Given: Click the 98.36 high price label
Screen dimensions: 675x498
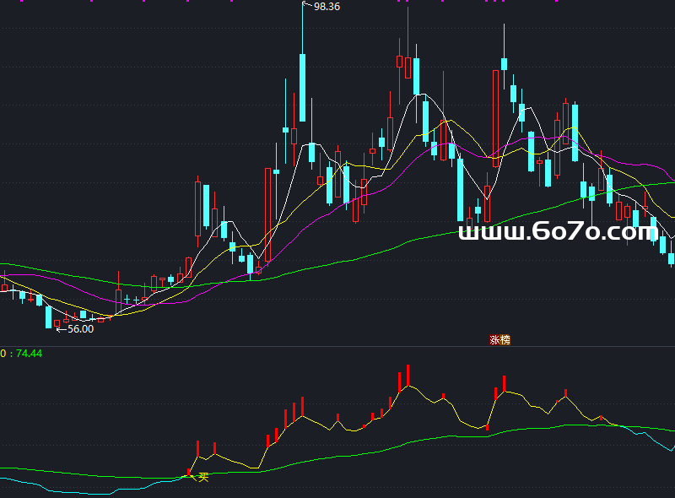Looking at the screenshot, I should pyautogui.click(x=327, y=7).
